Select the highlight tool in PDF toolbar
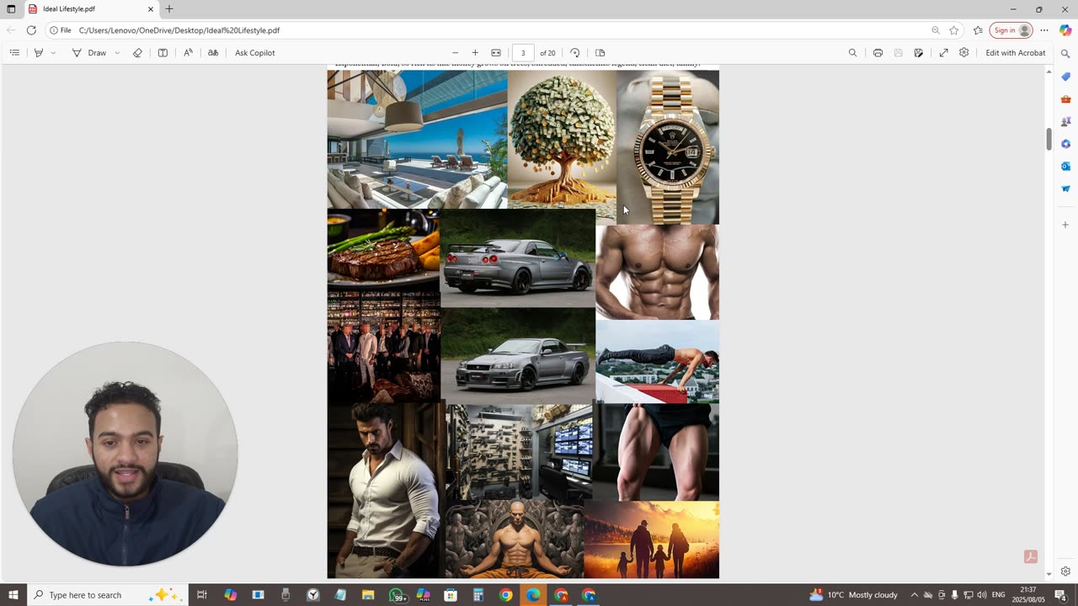 click(x=38, y=53)
